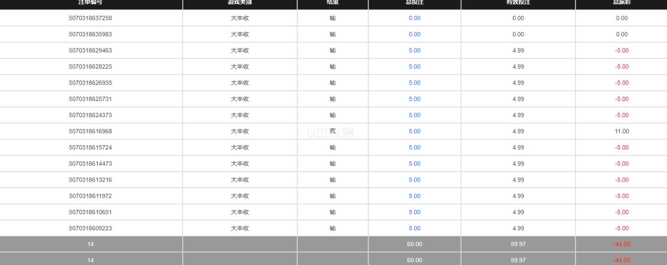Click 5.00 bet link for order 5070318629463

414,50
